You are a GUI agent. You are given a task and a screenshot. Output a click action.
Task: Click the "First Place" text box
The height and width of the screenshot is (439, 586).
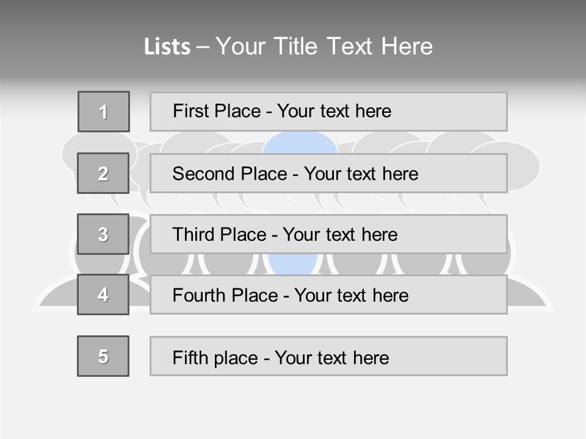point(328,112)
